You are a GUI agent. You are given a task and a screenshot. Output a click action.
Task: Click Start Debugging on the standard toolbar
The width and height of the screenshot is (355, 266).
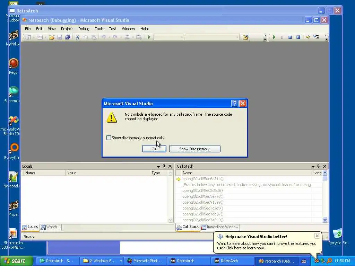149,37
